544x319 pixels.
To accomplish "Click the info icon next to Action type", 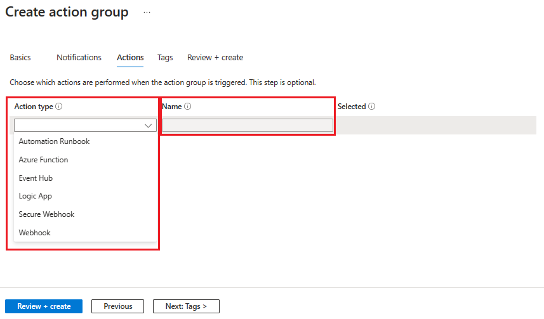I will coord(59,107).
